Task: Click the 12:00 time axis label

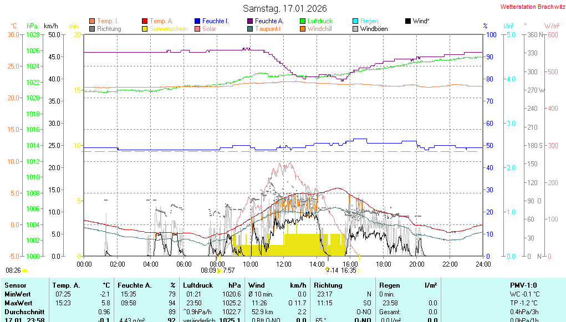Action: (284, 264)
